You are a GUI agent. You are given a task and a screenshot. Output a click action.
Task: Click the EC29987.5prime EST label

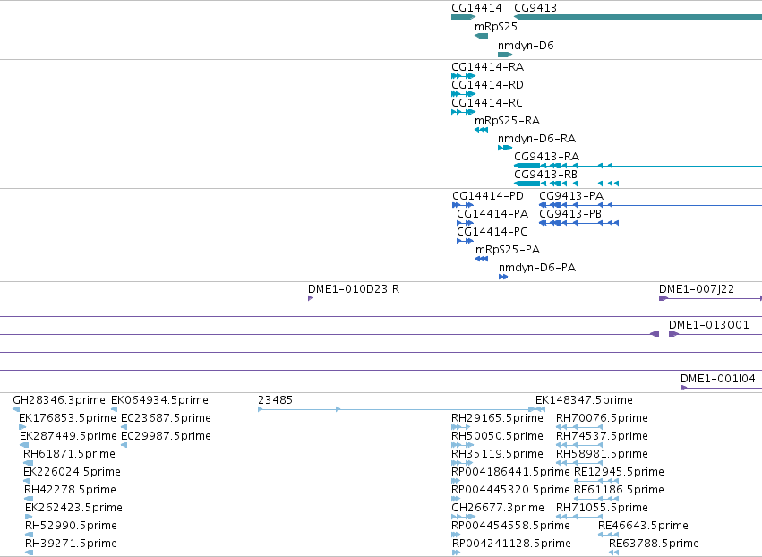167,436
